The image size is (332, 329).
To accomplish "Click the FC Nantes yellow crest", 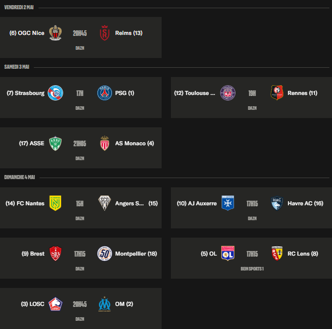I will 55,203.
